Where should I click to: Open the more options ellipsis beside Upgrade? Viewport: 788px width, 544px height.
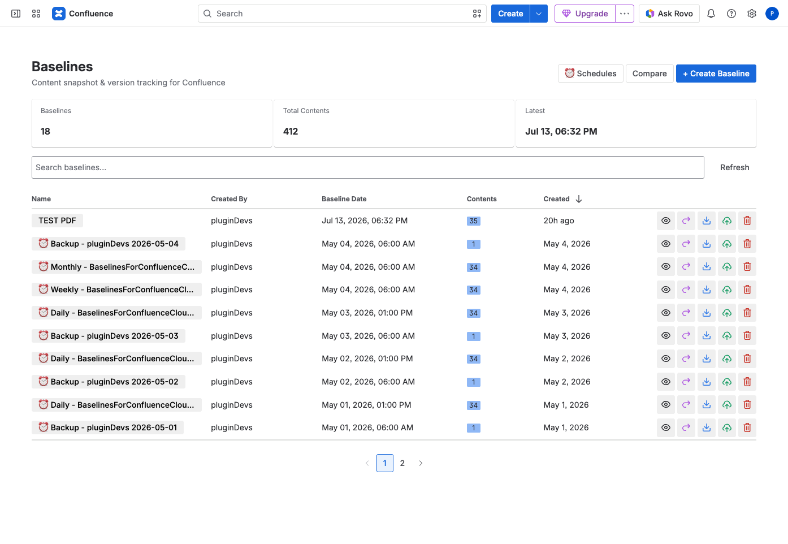point(625,14)
